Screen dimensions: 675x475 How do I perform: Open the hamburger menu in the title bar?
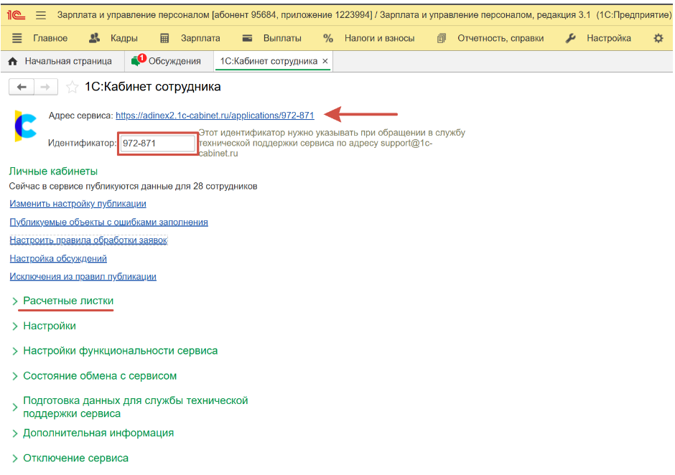(x=41, y=15)
